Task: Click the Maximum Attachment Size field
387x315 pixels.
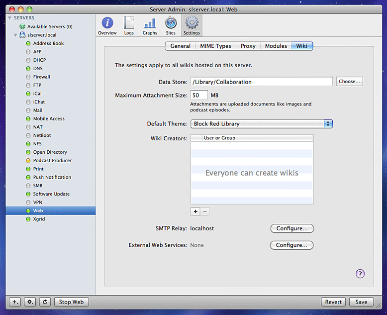Action: pos(199,95)
